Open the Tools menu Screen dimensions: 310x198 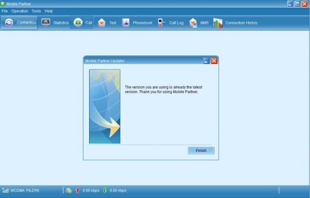coord(36,11)
